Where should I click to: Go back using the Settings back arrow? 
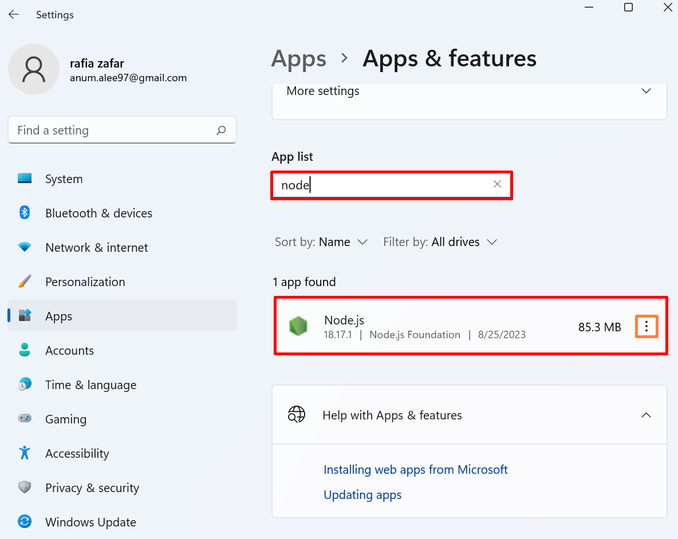coord(14,15)
